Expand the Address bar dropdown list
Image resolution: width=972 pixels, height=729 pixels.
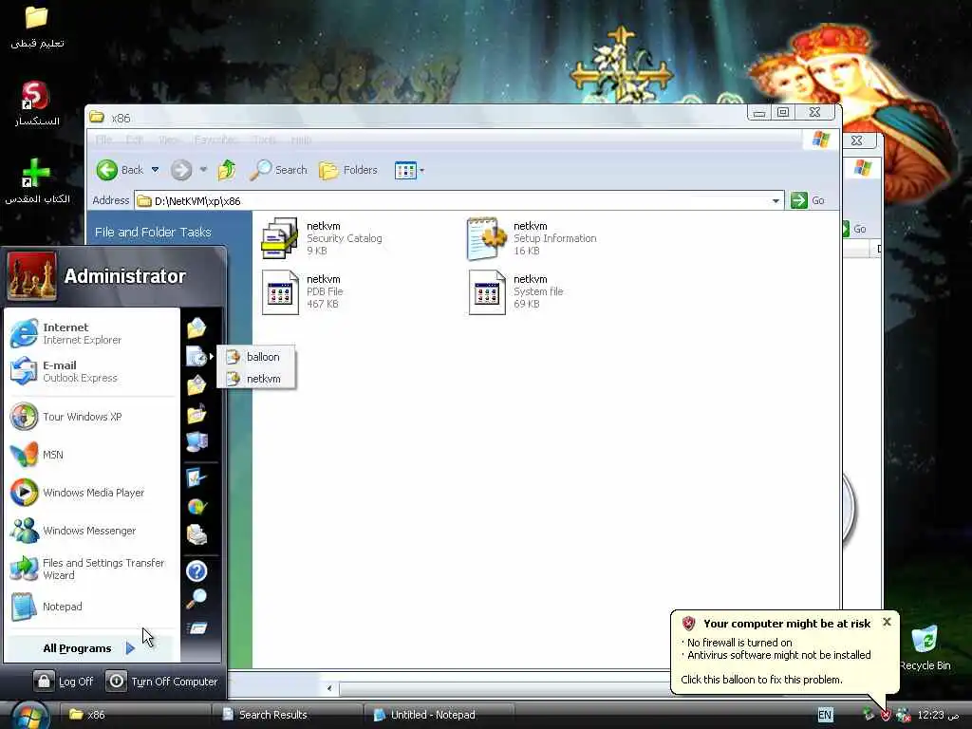(776, 201)
